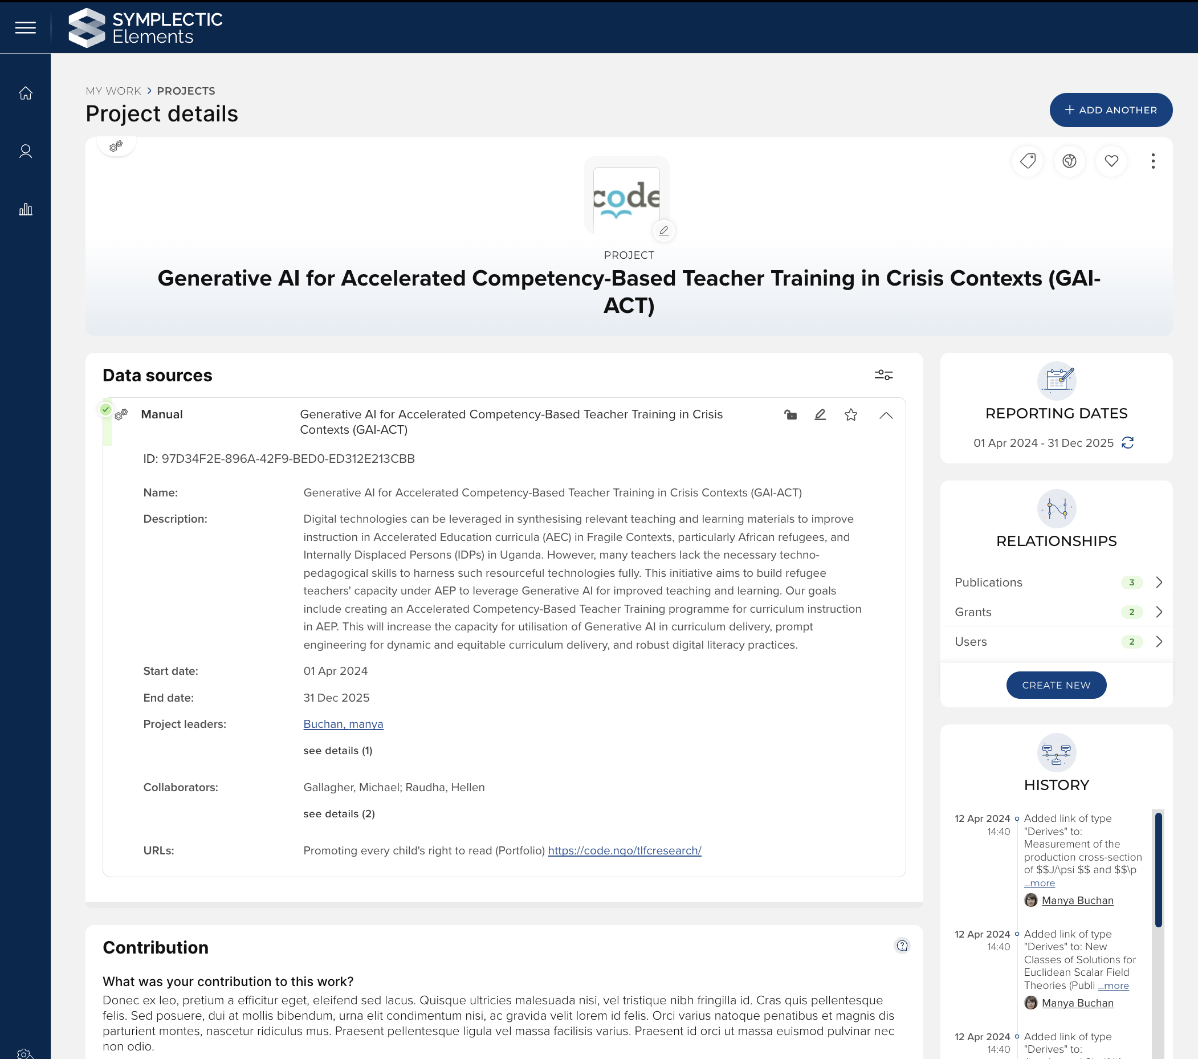Collapse the Manual data source record
Screen dimensions: 1198x1059
(x=886, y=415)
